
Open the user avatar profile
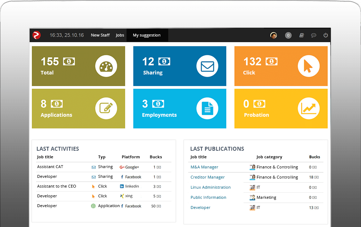(x=274, y=35)
